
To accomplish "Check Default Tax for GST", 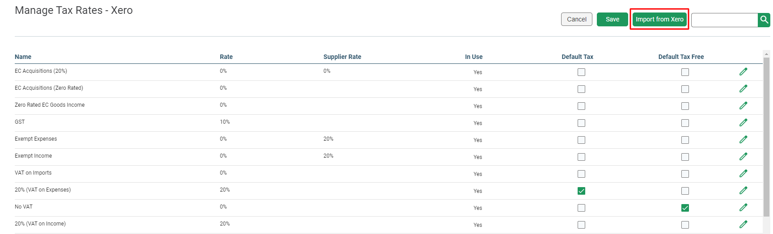I will 581,123.
